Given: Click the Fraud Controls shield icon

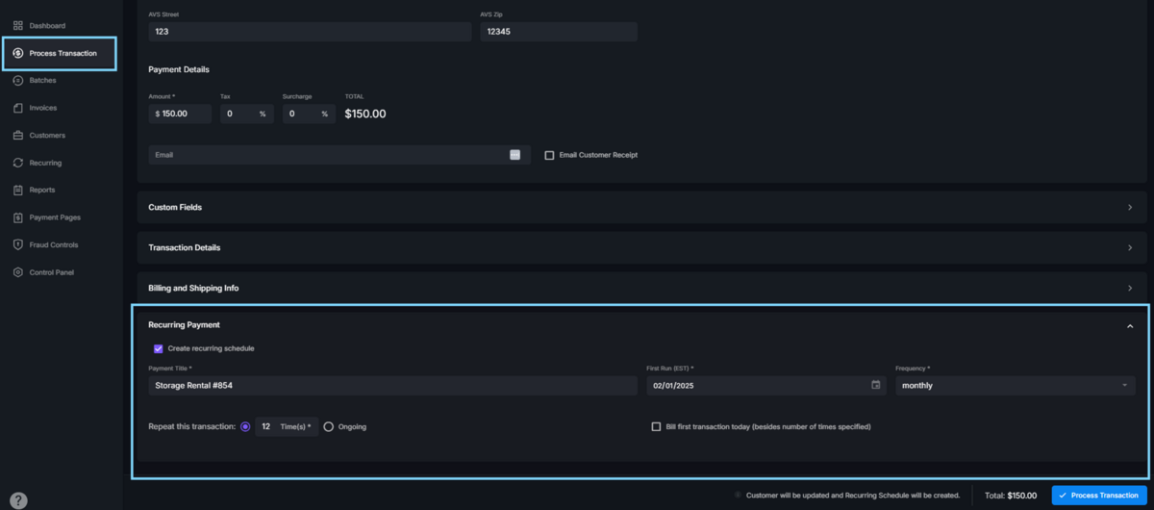Looking at the screenshot, I should pyautogui.click(x=18, y=244).
